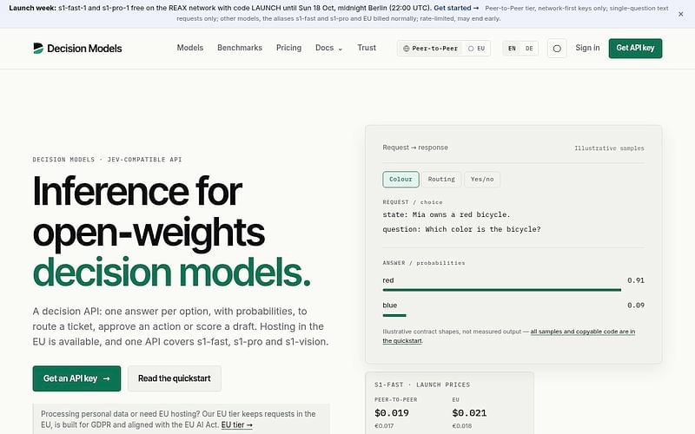Follow the Get started banner link
695x434 pixels.
click(x=456, y=8)
